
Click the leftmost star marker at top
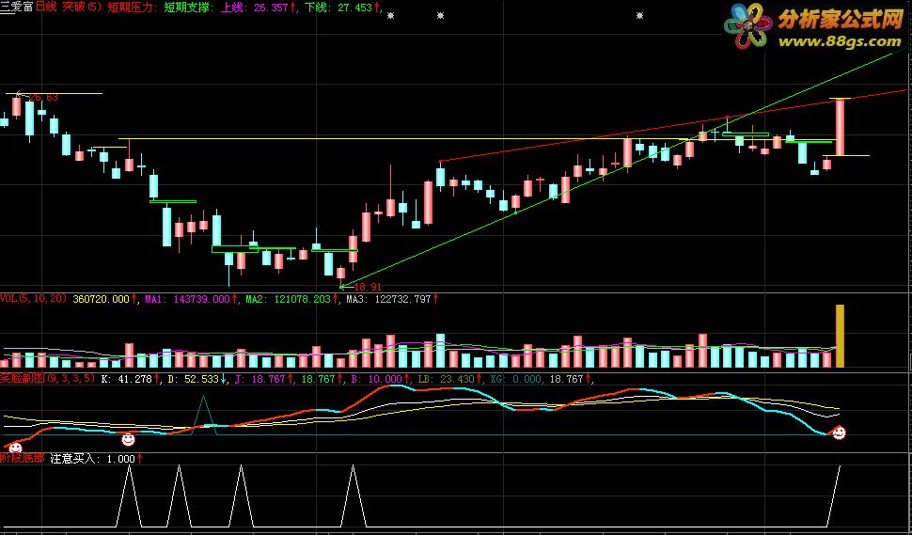coord(390,16)
